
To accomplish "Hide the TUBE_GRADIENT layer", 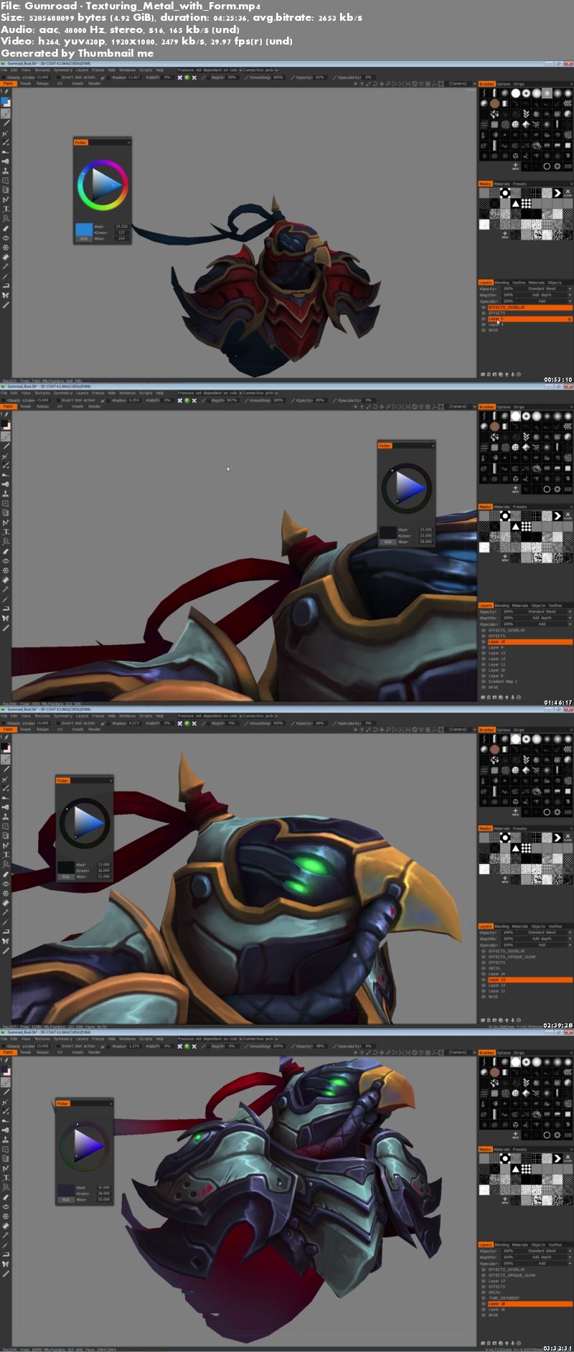I will point(484,1298).
